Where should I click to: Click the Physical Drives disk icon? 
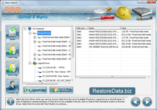coord(35,33)
